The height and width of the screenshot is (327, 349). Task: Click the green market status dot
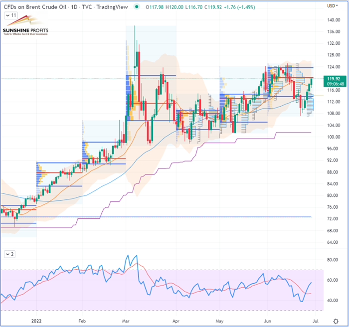click(x=137, y=6)
